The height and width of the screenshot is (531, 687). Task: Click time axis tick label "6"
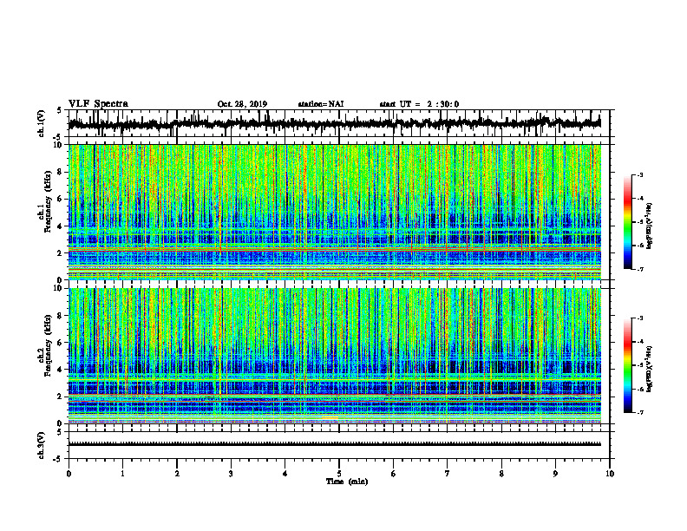tap(394, 474)
